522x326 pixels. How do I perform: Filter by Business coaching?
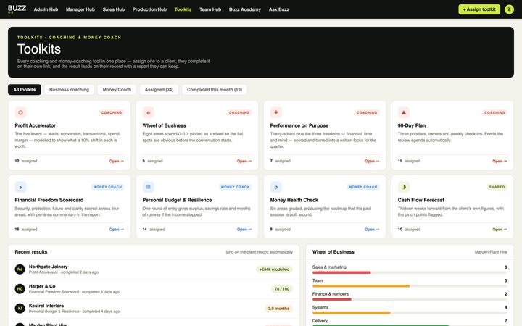tap(70, 90)
